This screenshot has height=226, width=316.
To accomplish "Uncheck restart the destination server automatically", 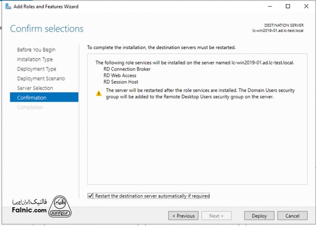I will (90, 196).
